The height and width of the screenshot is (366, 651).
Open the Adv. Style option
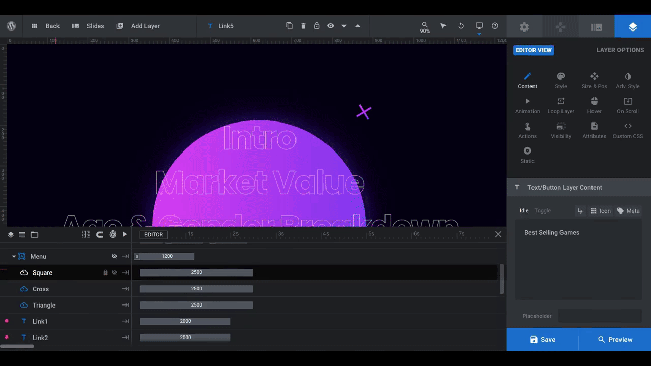(628, 81)
